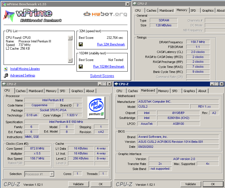Click the icon next to Install Missing Libraries
Viewport: 225px width, 188px height.
coord(6,69)
